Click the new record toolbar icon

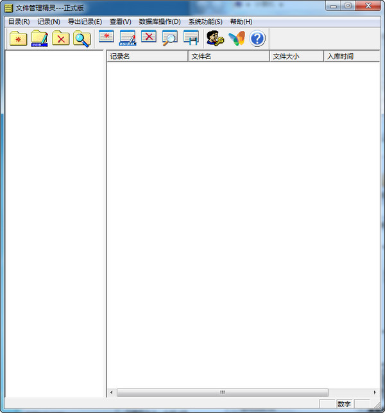107,38
